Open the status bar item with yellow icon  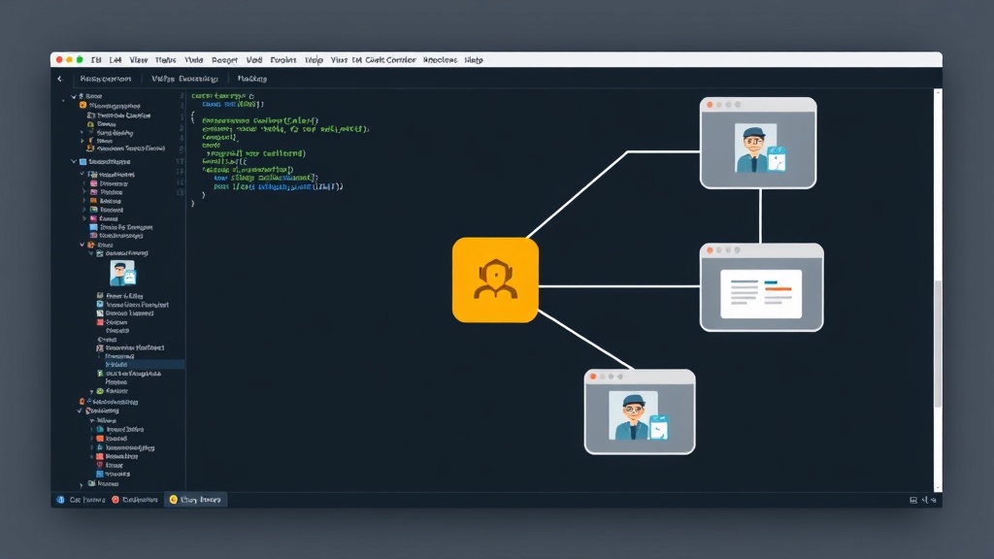195,500
